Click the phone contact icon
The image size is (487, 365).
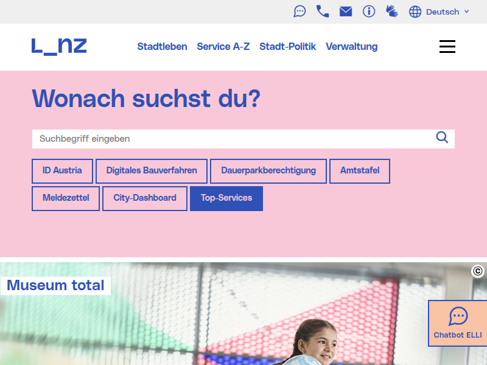tap(323, 12)
